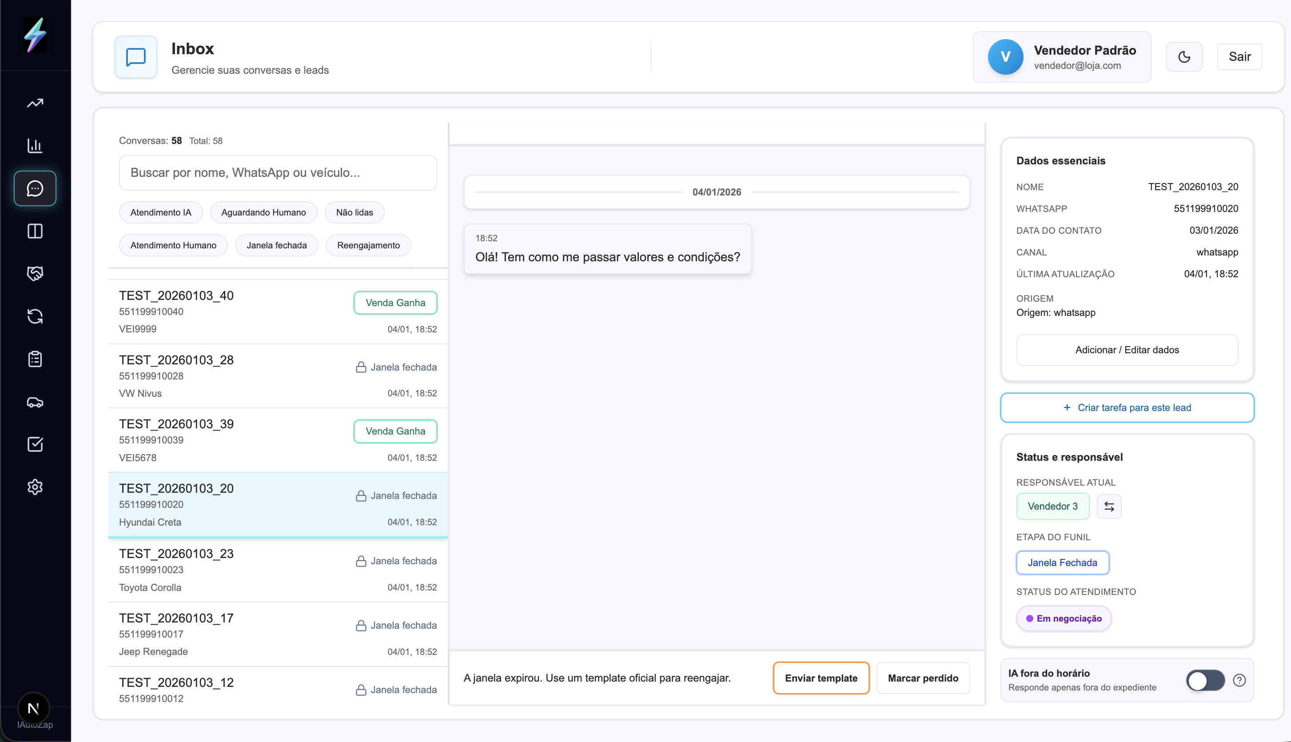This screenshot has width=1291, height=742.
Task: Enable the IA fora do horário switch
Action: click(1205, 680)
